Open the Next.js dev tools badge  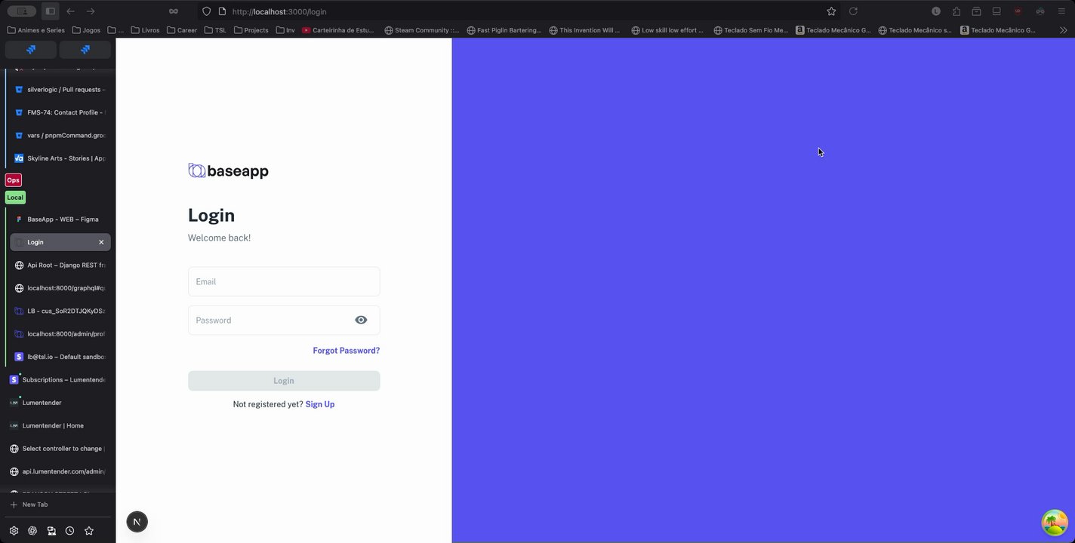pos(137,522)
